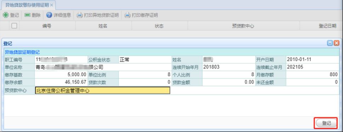The width and height of the screenshot is (343, 132).
Task: Sort by 姓名 column header
Action: (103, 26)
